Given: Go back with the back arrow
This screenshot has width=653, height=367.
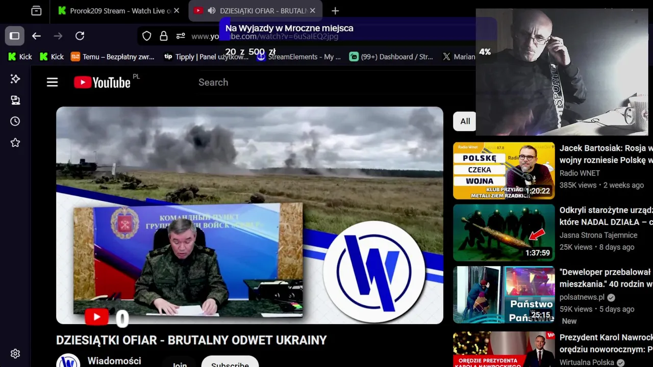Looking at the screenshot, I should tap(36, 36).
